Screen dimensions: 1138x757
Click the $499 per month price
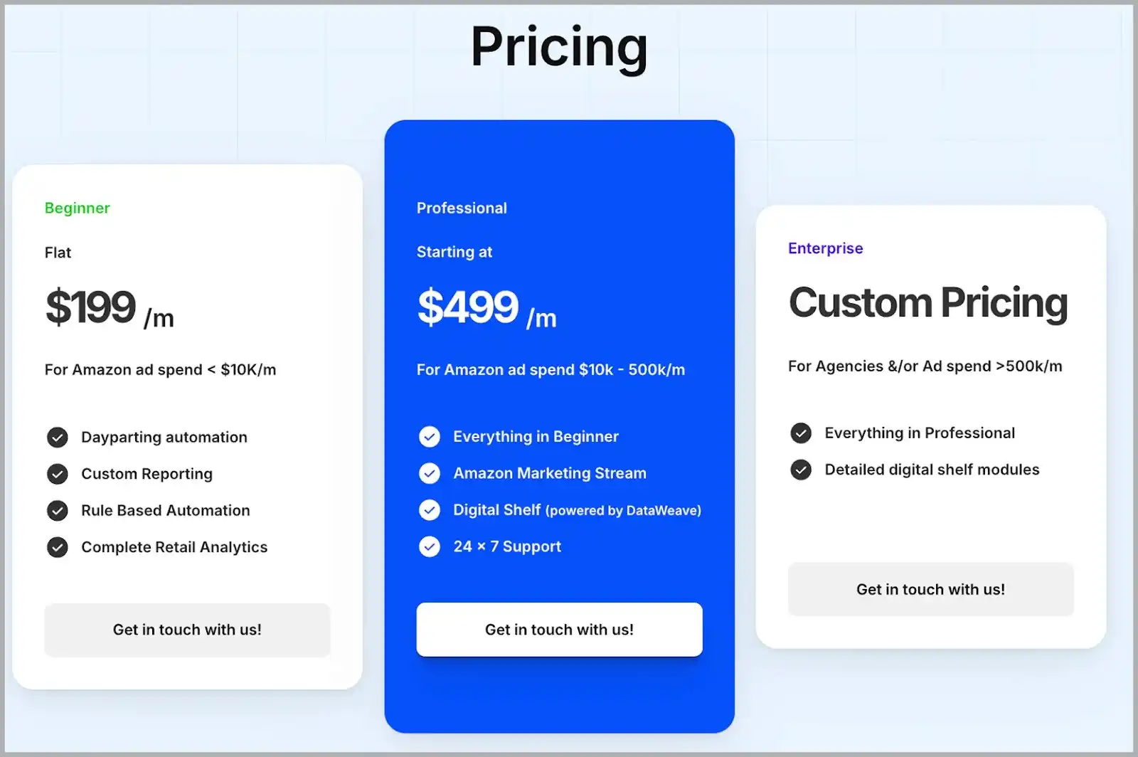pyautogui.click(x=468, y=307)
